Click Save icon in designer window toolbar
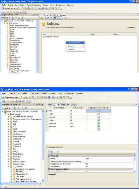139x189 pixels. click(45, 97)
